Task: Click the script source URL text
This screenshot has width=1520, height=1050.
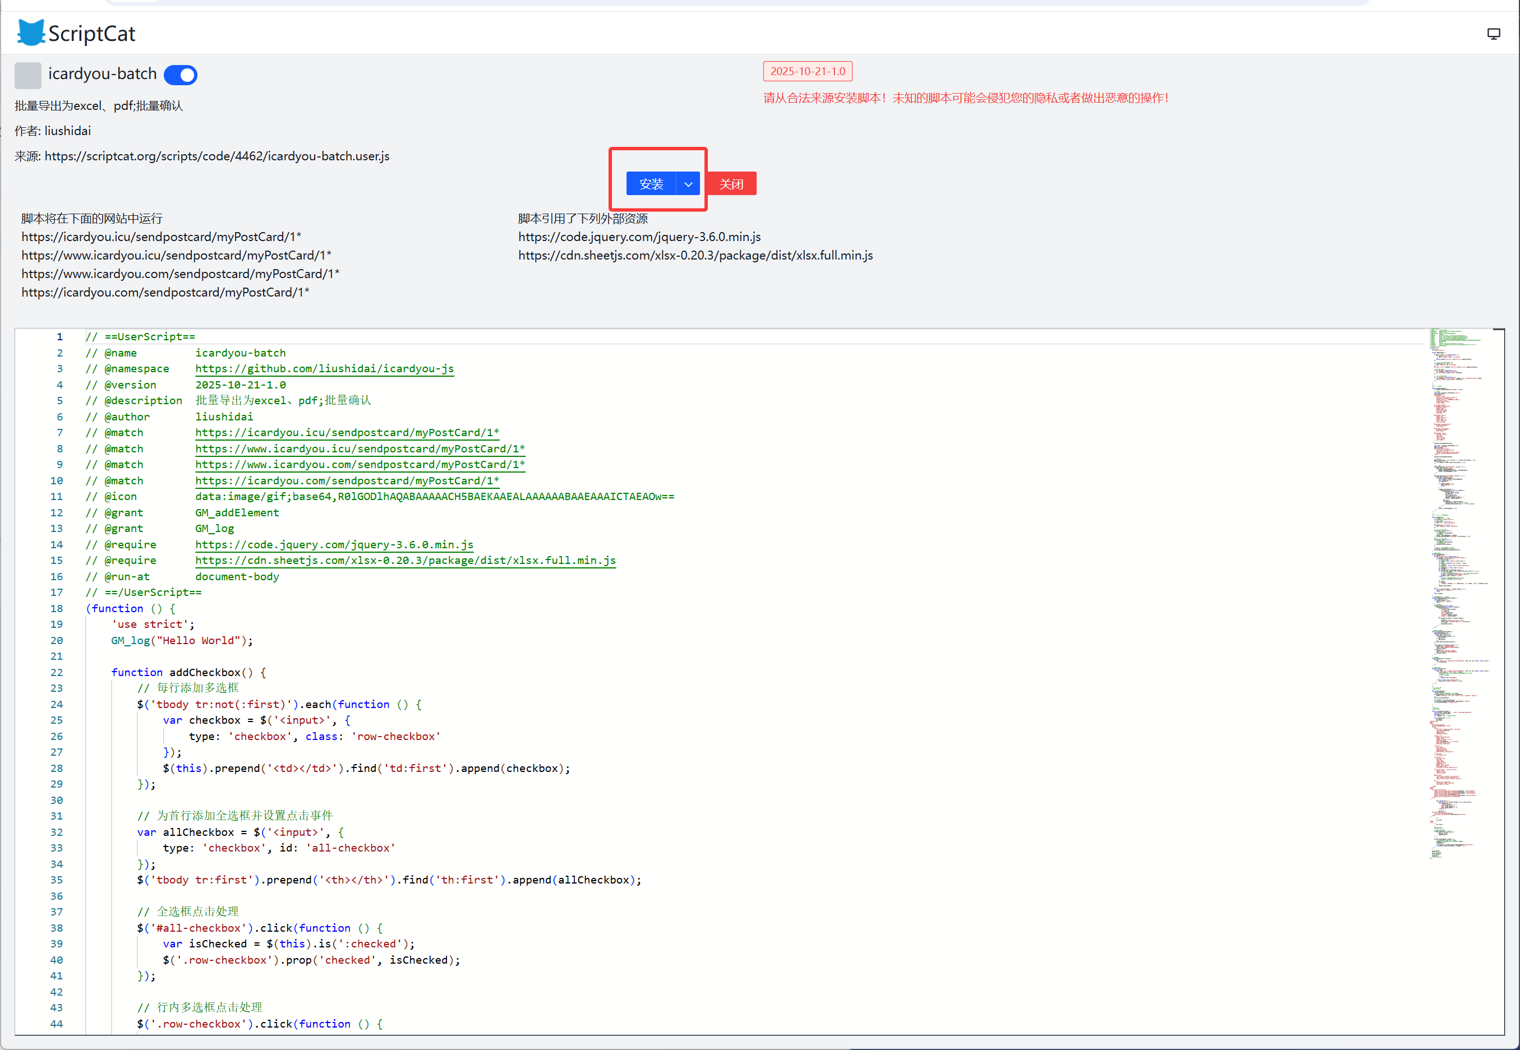Action: click(217, 156)
